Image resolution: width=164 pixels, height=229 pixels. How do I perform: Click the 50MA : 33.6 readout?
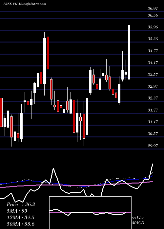[x=20, y=224]
